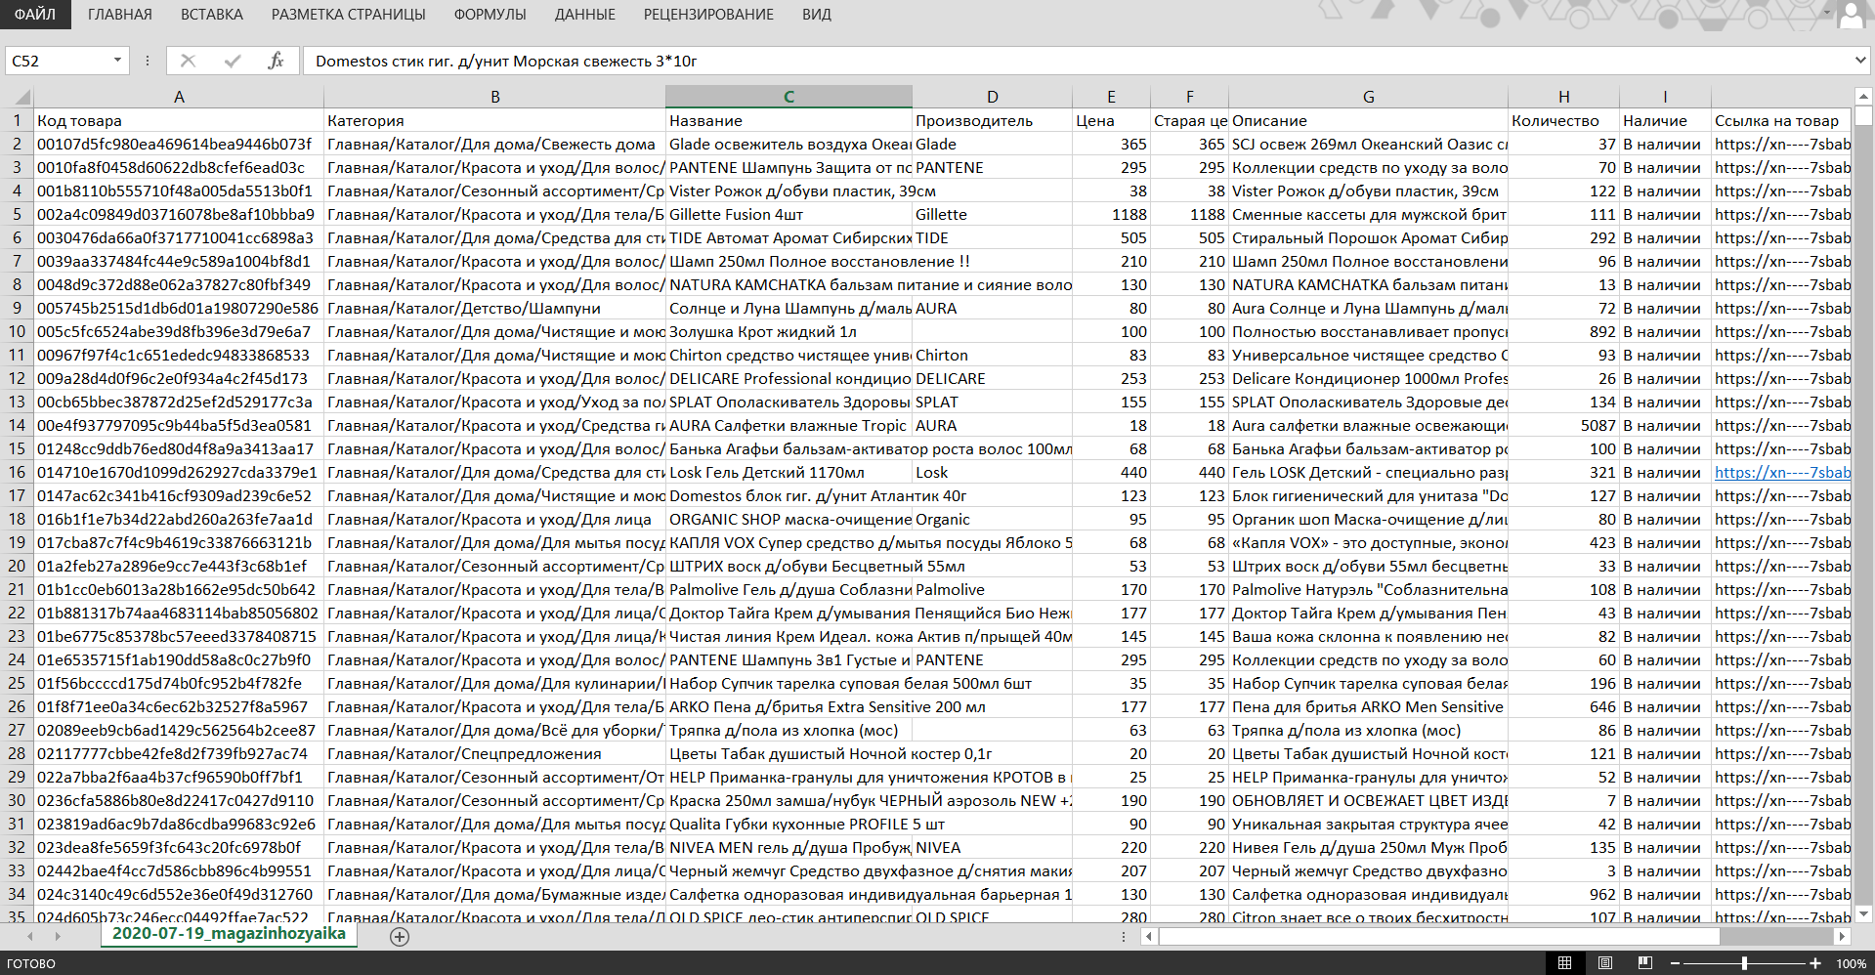Image resolution: width=1875 pixels, height=975 pixels.
Task: Select column C header
Action: click(x=788, y=97)
